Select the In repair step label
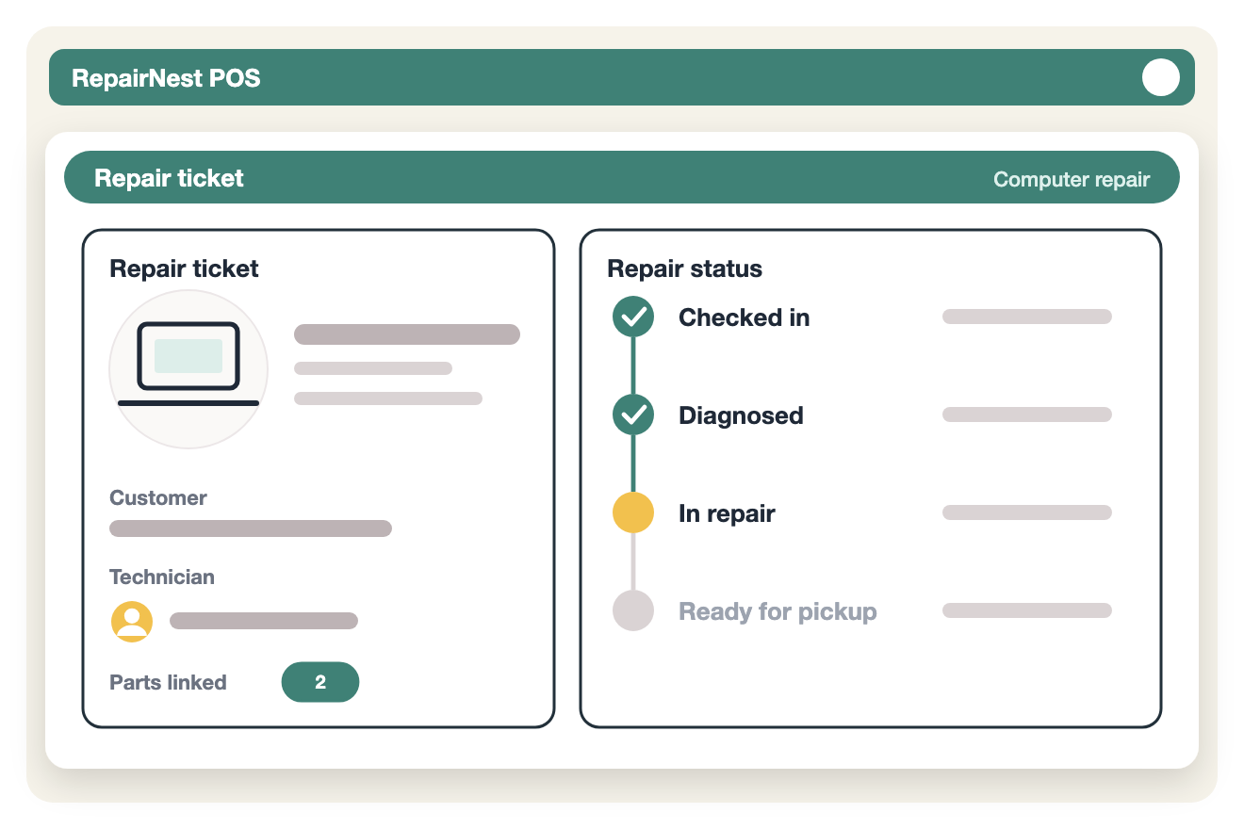1244x829 pixels. [727, 513]
